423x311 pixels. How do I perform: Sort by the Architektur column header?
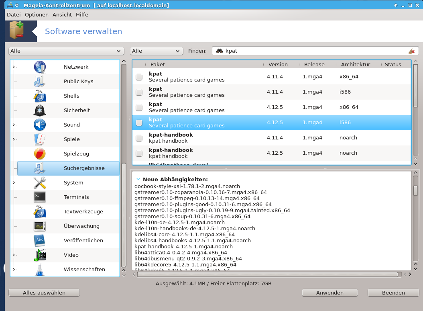358,64
